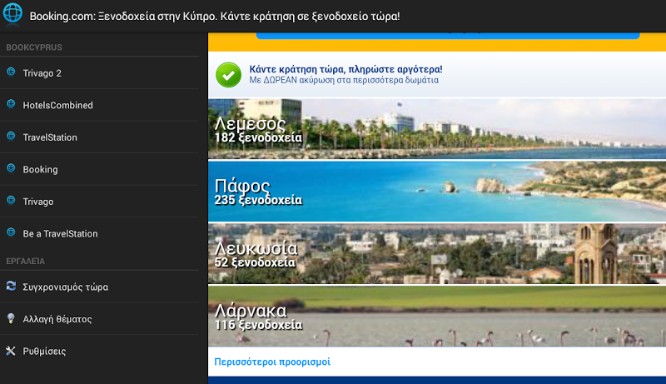Tap the globe app icon in title bar

pyautogui.click(x=12, y=12)
